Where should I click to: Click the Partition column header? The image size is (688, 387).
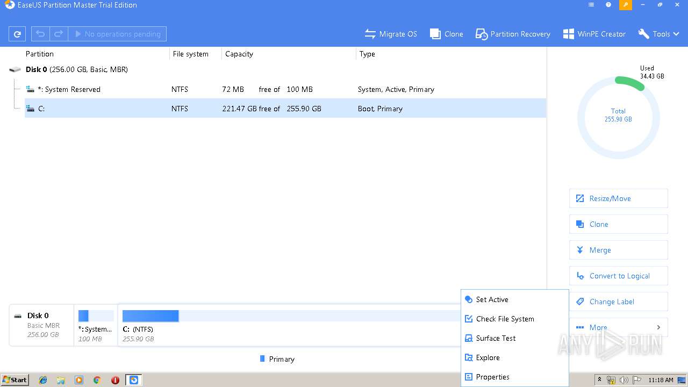[40, 54]
